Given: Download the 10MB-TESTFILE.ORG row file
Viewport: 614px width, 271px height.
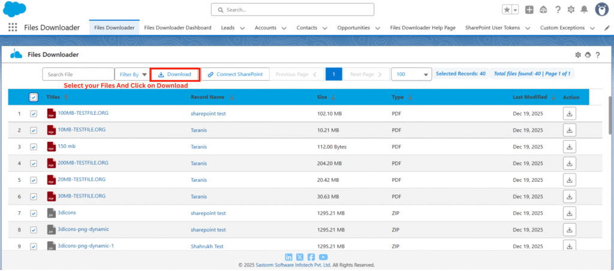Looking at the screenshot, I should pyautogui.click(x=570, y=130).
